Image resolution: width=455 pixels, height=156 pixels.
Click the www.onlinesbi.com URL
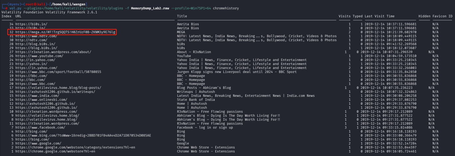[41, 100]
